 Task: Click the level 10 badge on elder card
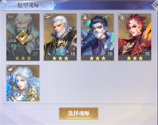click(x=72, y=53)
